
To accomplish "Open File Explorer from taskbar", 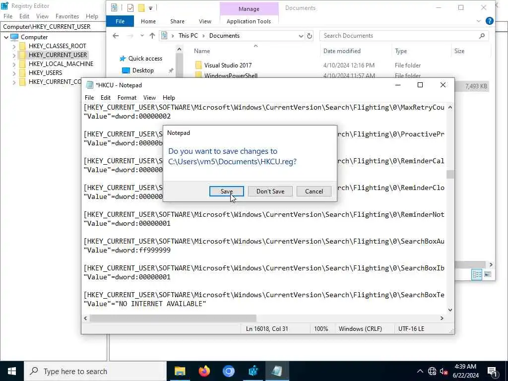I will [x=180, y=371].
